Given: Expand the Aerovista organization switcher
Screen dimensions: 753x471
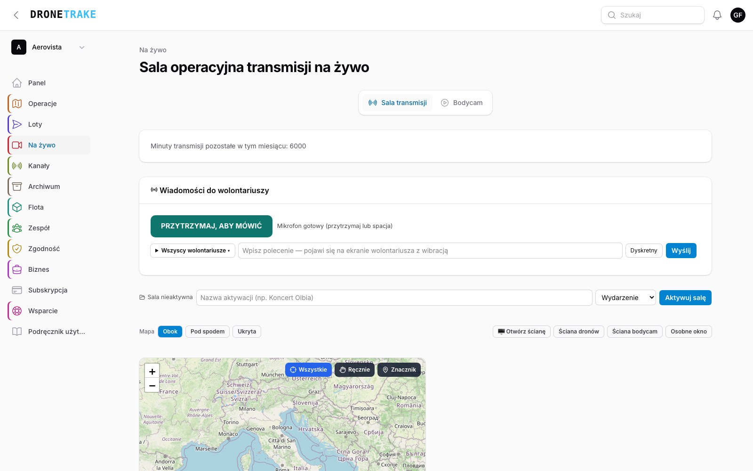Looking at the screenshot, I should pos(82,47).
